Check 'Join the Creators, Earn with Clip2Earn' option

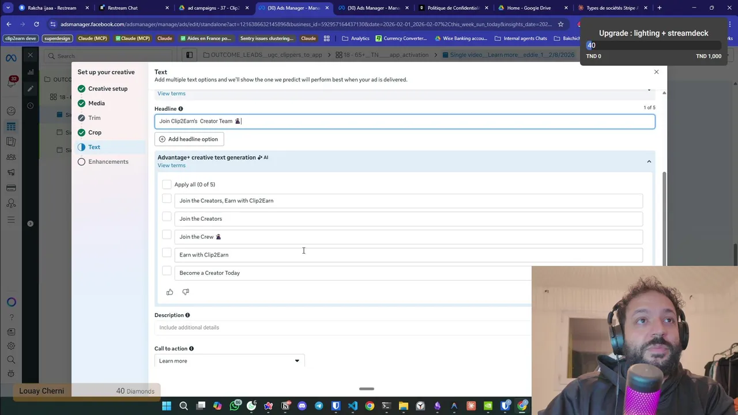pos(167,199)
